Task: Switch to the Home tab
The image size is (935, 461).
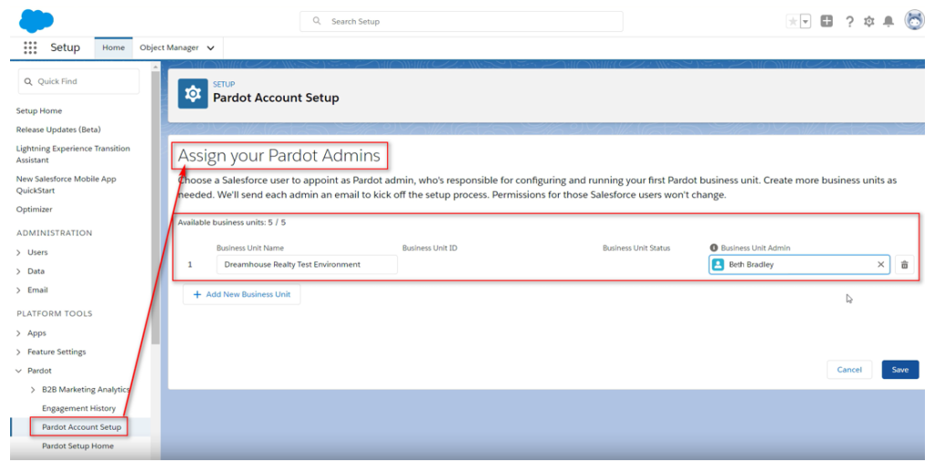Action: (x=113, y=47)
